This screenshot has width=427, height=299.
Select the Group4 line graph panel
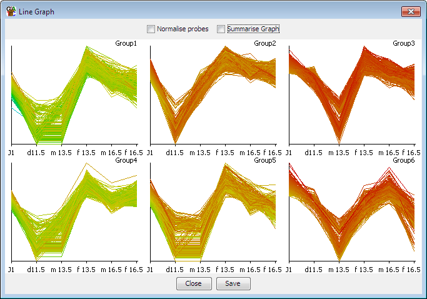click(74, 215)
